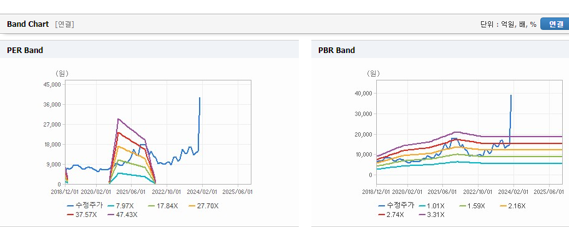Toggle the 7.97X legend series
This screenshot has width=569, height=227.
(122, 206)
